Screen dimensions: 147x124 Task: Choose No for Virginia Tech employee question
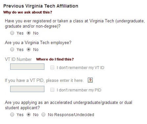(x=29, y=49)
